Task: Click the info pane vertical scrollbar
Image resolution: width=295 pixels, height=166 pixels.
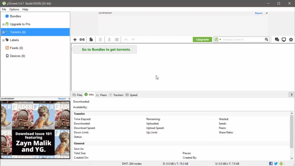Action: [x=291, y=131]
